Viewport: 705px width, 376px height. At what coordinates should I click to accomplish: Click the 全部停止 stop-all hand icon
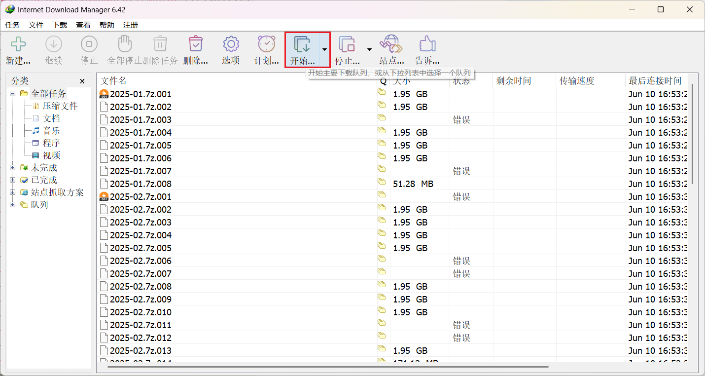click(125, 44)
